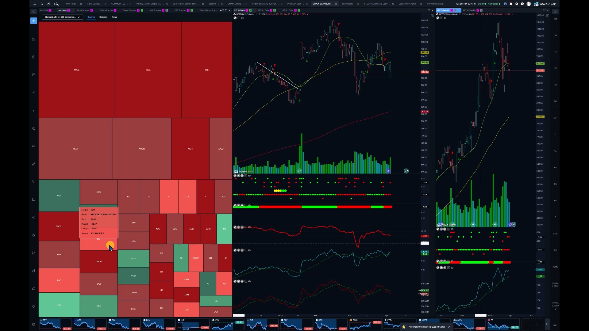Image resolution: width=589 pixels, height=331 pixels.
Task: Toggle eye visibility on NFLX Weekly chart
Action: point(445,18)
